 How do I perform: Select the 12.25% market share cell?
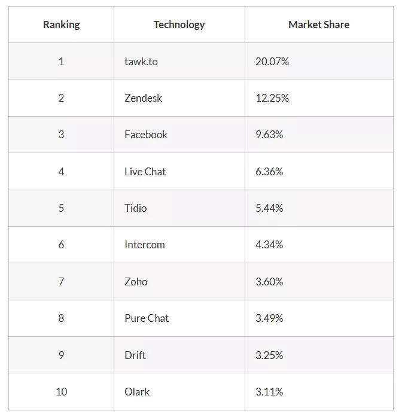(272, 98)
